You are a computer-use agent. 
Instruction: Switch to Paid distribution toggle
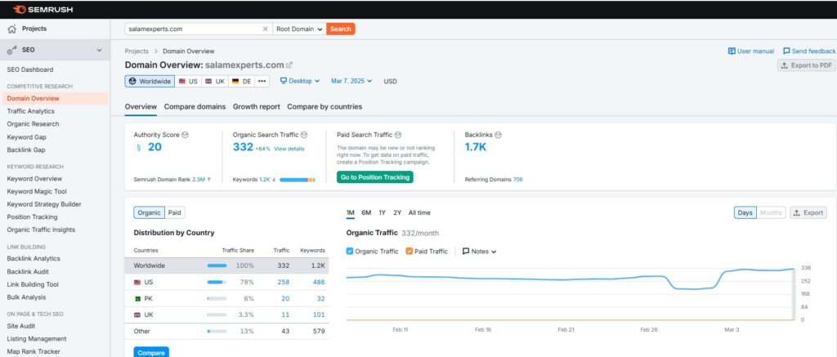tap(175, 212)
